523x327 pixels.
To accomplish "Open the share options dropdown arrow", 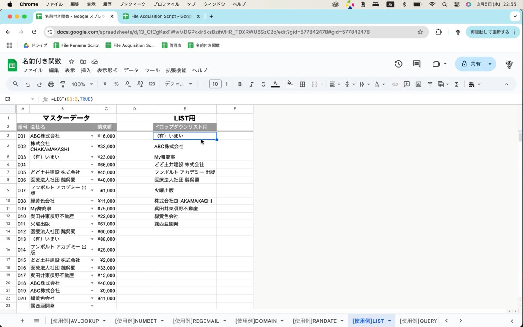I will (x=490, y=64).
